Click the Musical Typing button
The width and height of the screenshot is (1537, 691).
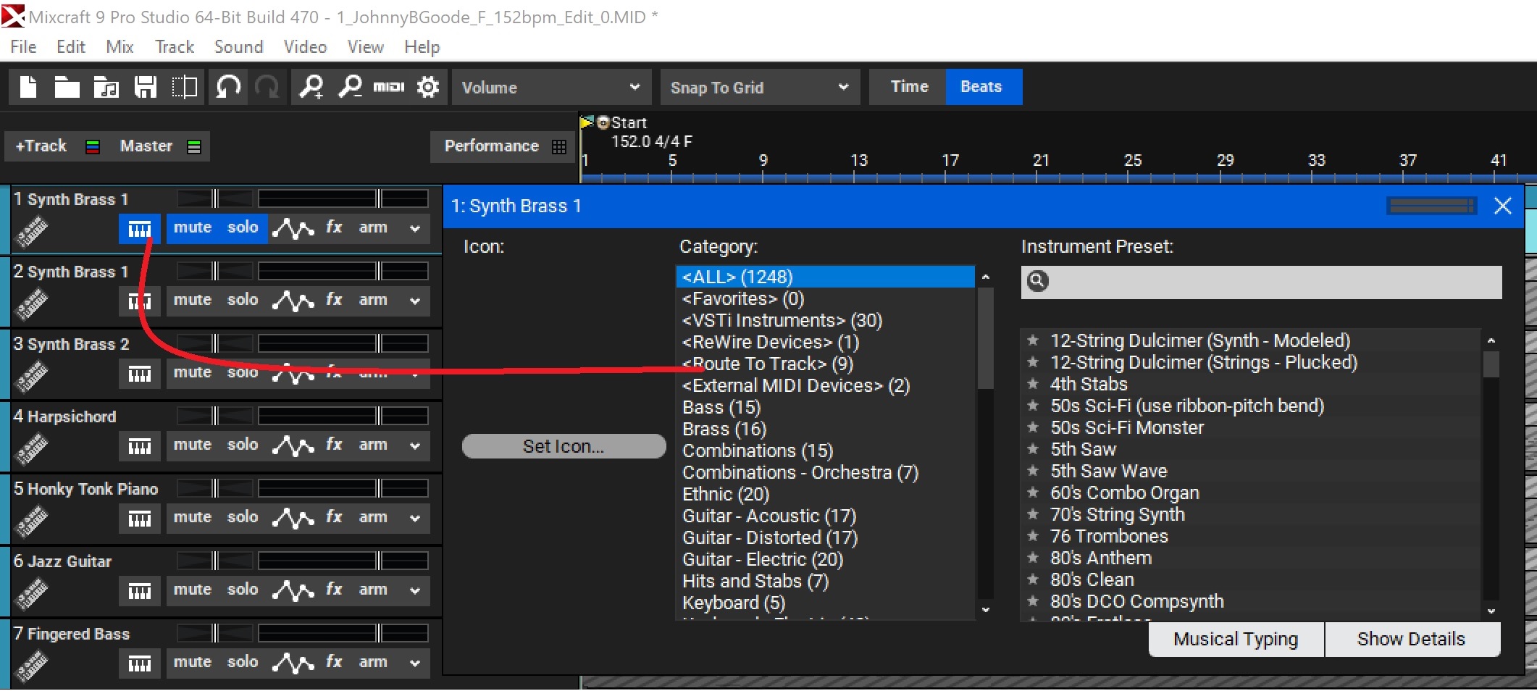[1236, 639]
